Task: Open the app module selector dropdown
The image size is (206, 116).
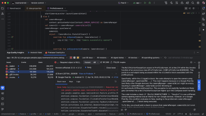Action: coord(37,58)
